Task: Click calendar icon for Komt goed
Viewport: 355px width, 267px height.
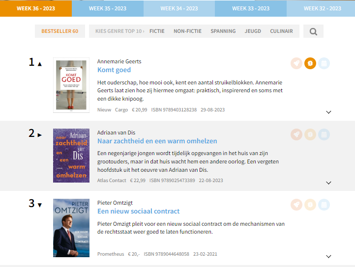Action: (324, 63)
